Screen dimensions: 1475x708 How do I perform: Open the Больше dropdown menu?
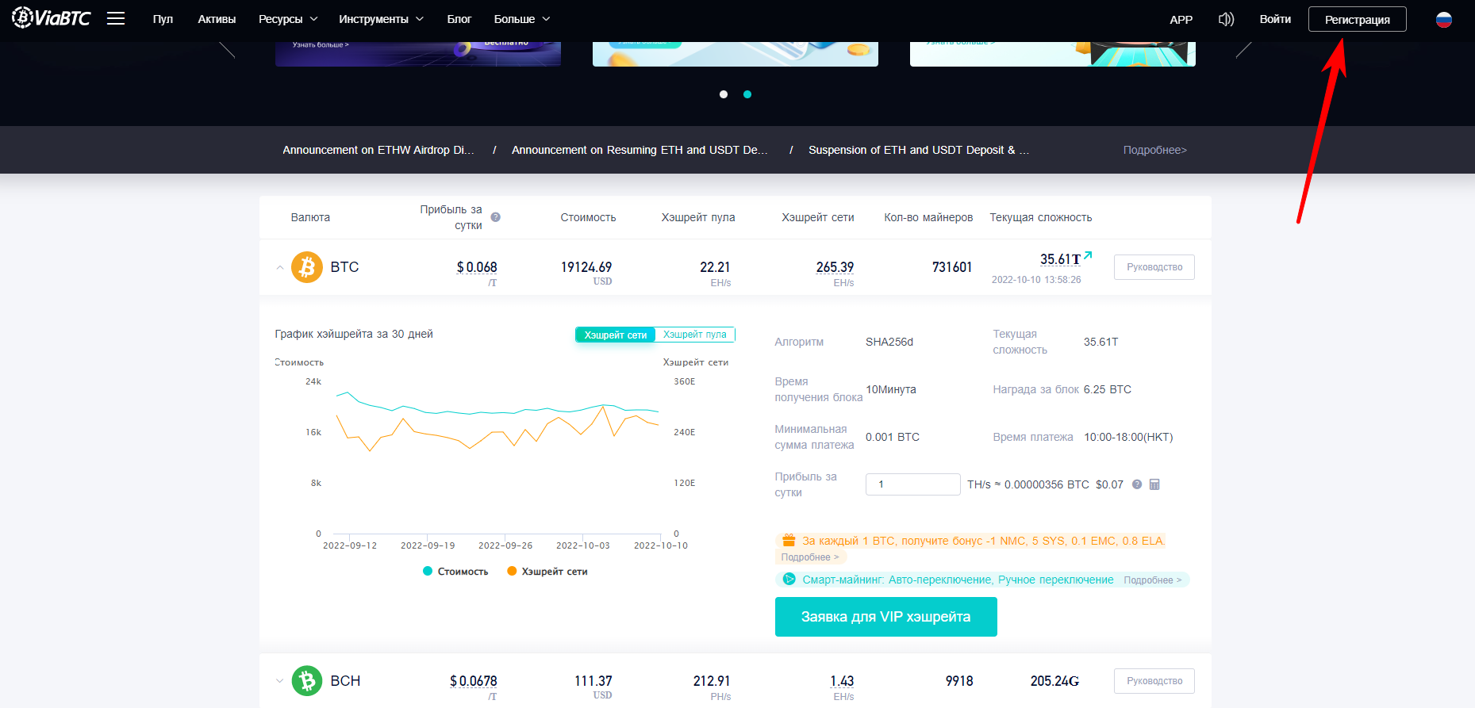(521, 19)
